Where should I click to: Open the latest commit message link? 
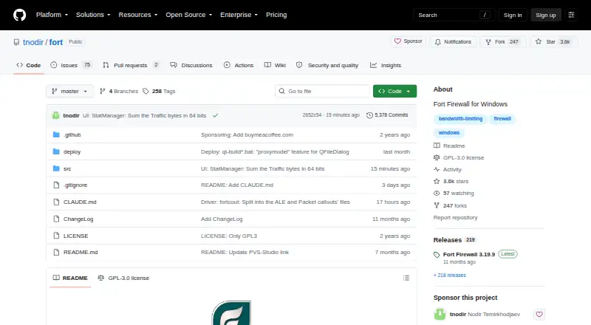pyautogui.click(x=144, y=115)
